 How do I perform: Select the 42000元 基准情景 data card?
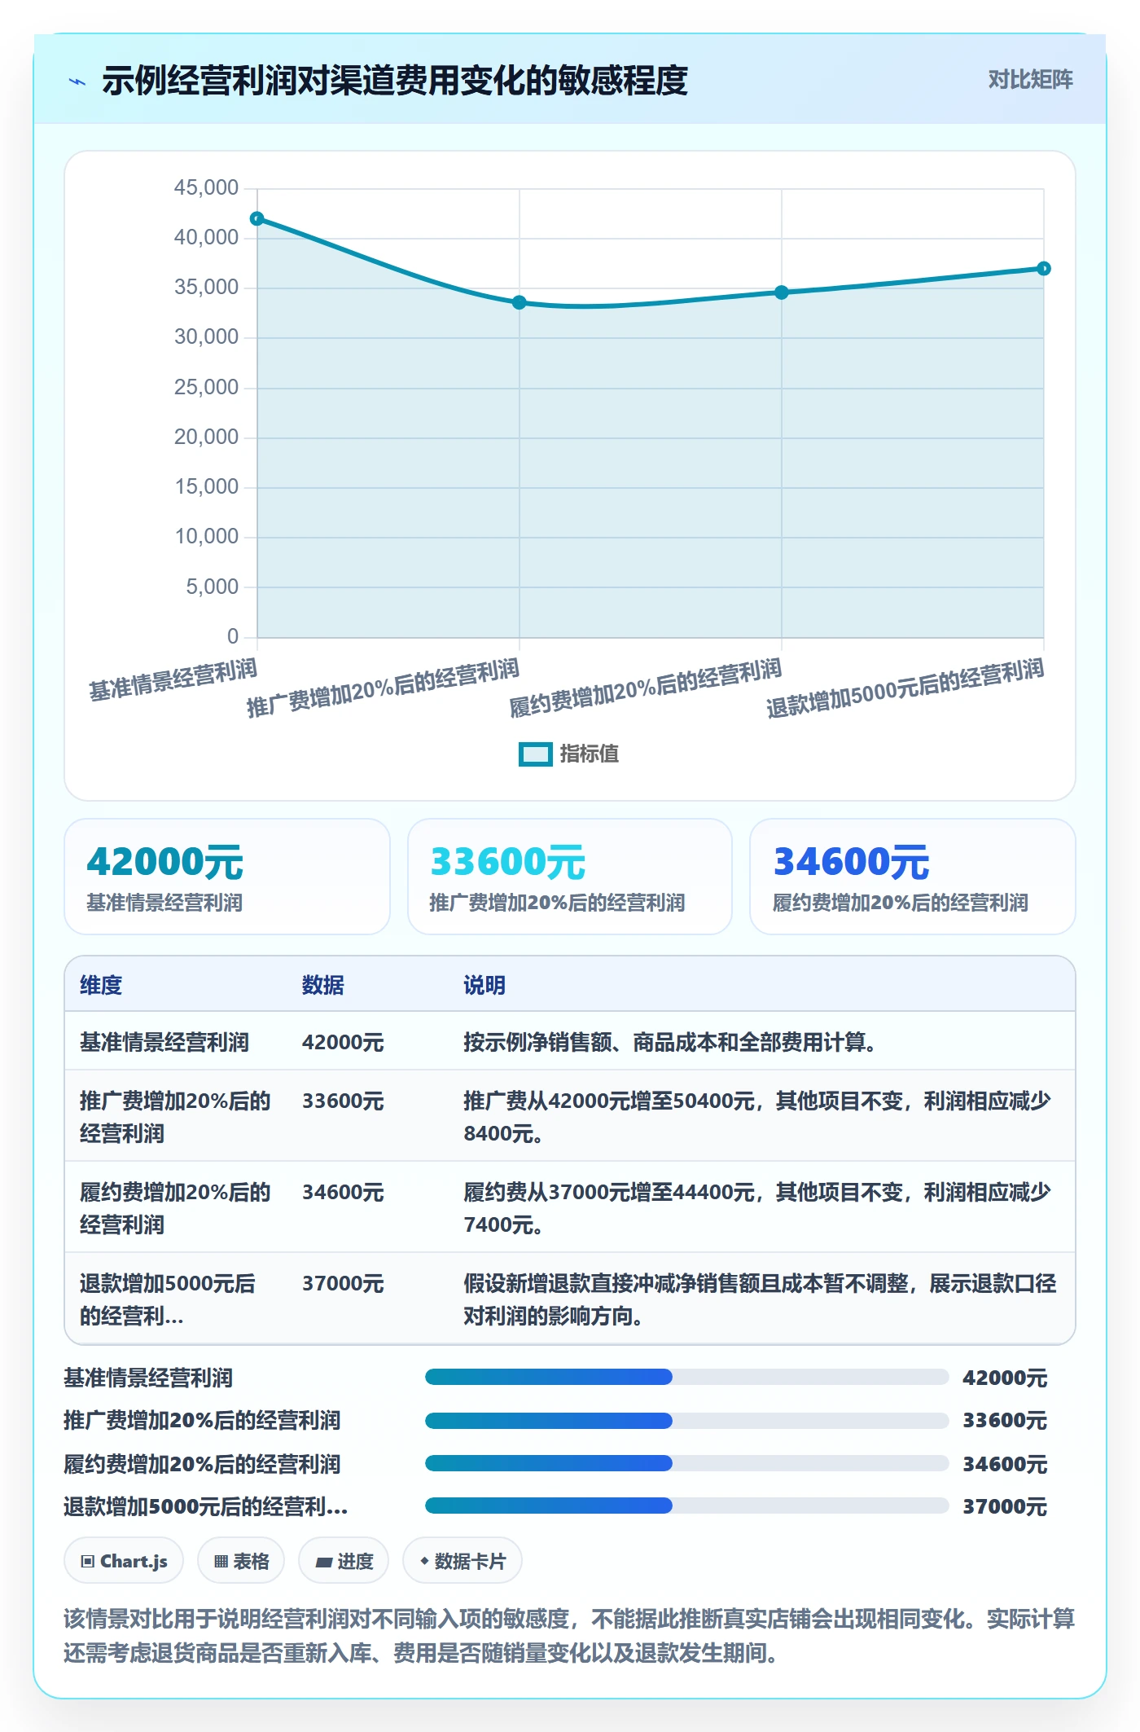tap(227, 876)
